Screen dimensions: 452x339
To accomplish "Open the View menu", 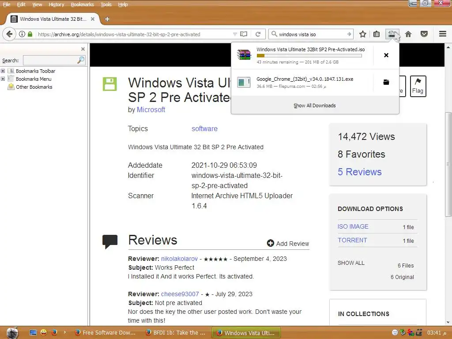I will coord(37,4).
